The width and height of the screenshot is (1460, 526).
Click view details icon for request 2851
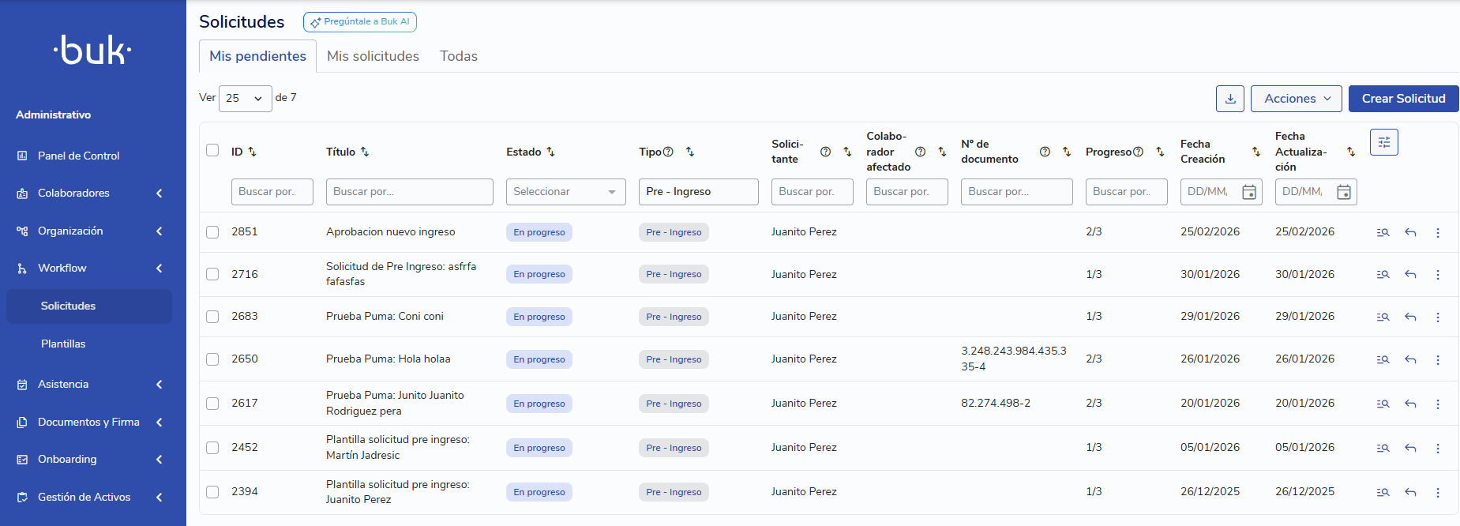point(1383,232)
